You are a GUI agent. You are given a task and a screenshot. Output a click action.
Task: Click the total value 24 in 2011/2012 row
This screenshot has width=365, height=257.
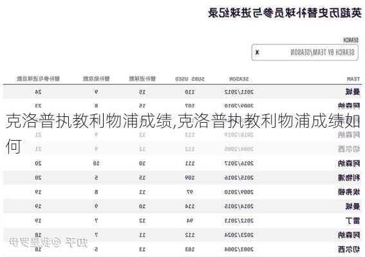coord(38,92)
